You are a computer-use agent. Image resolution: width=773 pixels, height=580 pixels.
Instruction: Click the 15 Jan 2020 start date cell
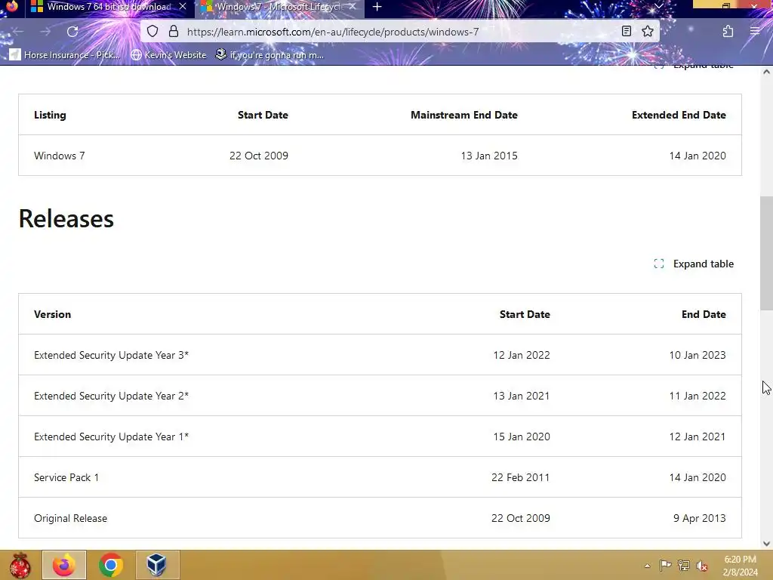pyautogui.click(x=522, y=437)
